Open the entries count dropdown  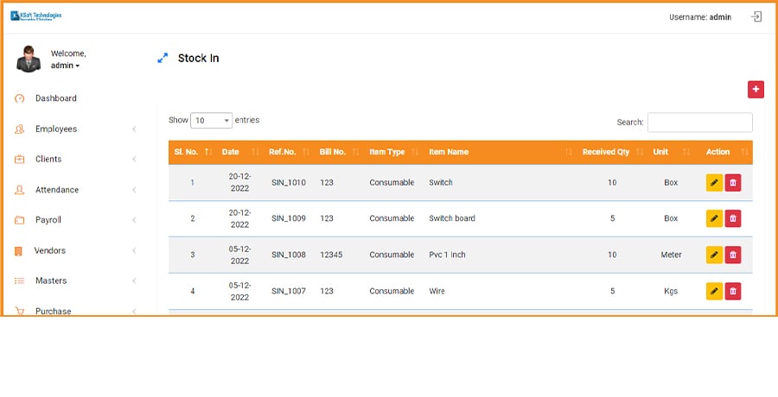(x=212, y=121)
